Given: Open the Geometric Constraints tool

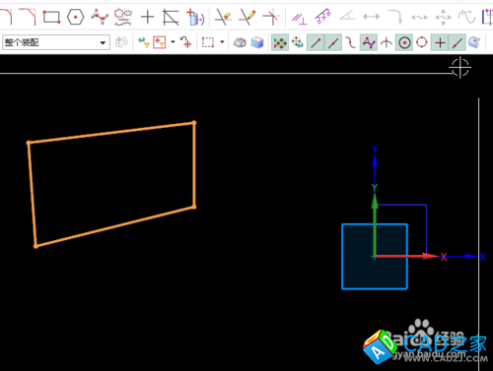Looking at the screenshot, I should coord(299,18).
